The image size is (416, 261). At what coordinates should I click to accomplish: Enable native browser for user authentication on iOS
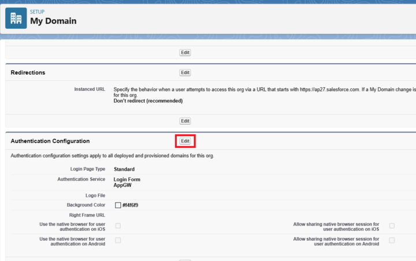[x=118, y=226]
